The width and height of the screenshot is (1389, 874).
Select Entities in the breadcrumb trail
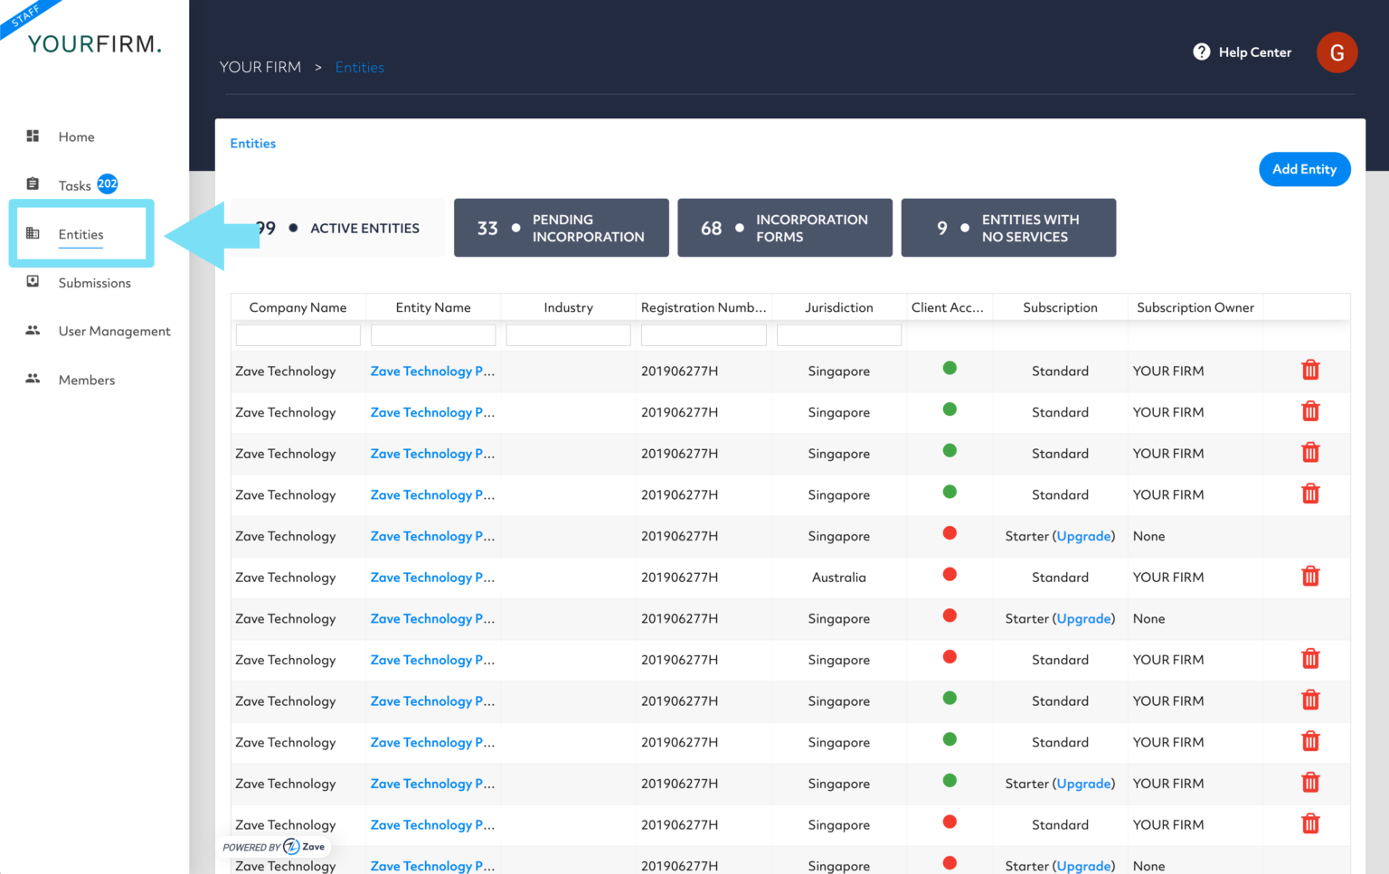coord(359,66)
